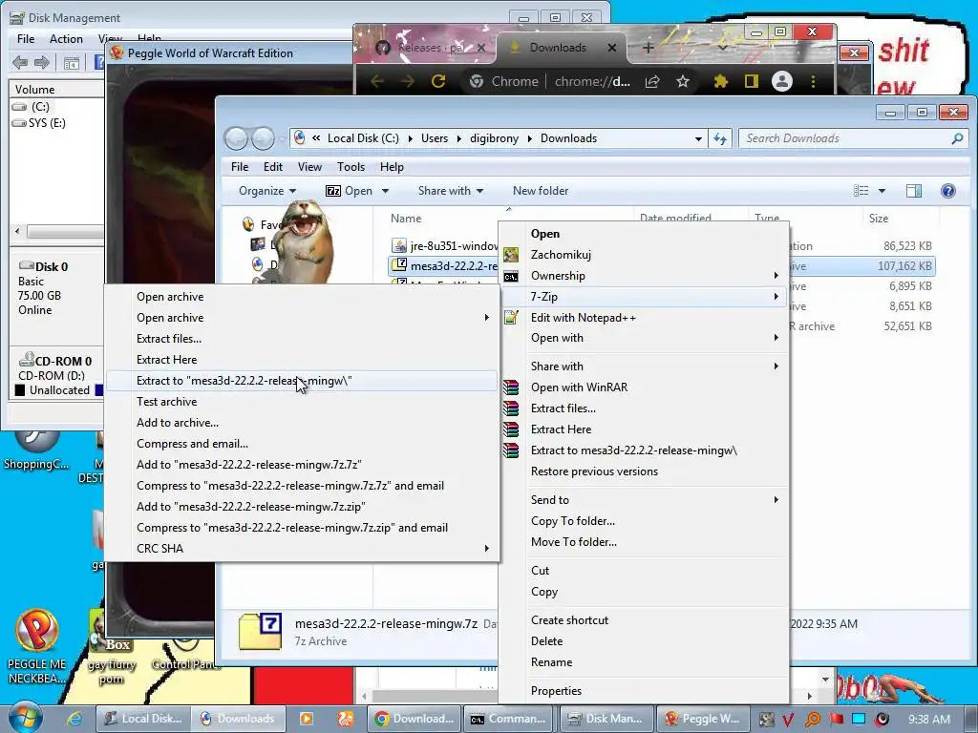The height and width of the screenshot is (733, 978).
Task: Open the Share with dropdown in Explorer toolbar
Action: (451, 191)
